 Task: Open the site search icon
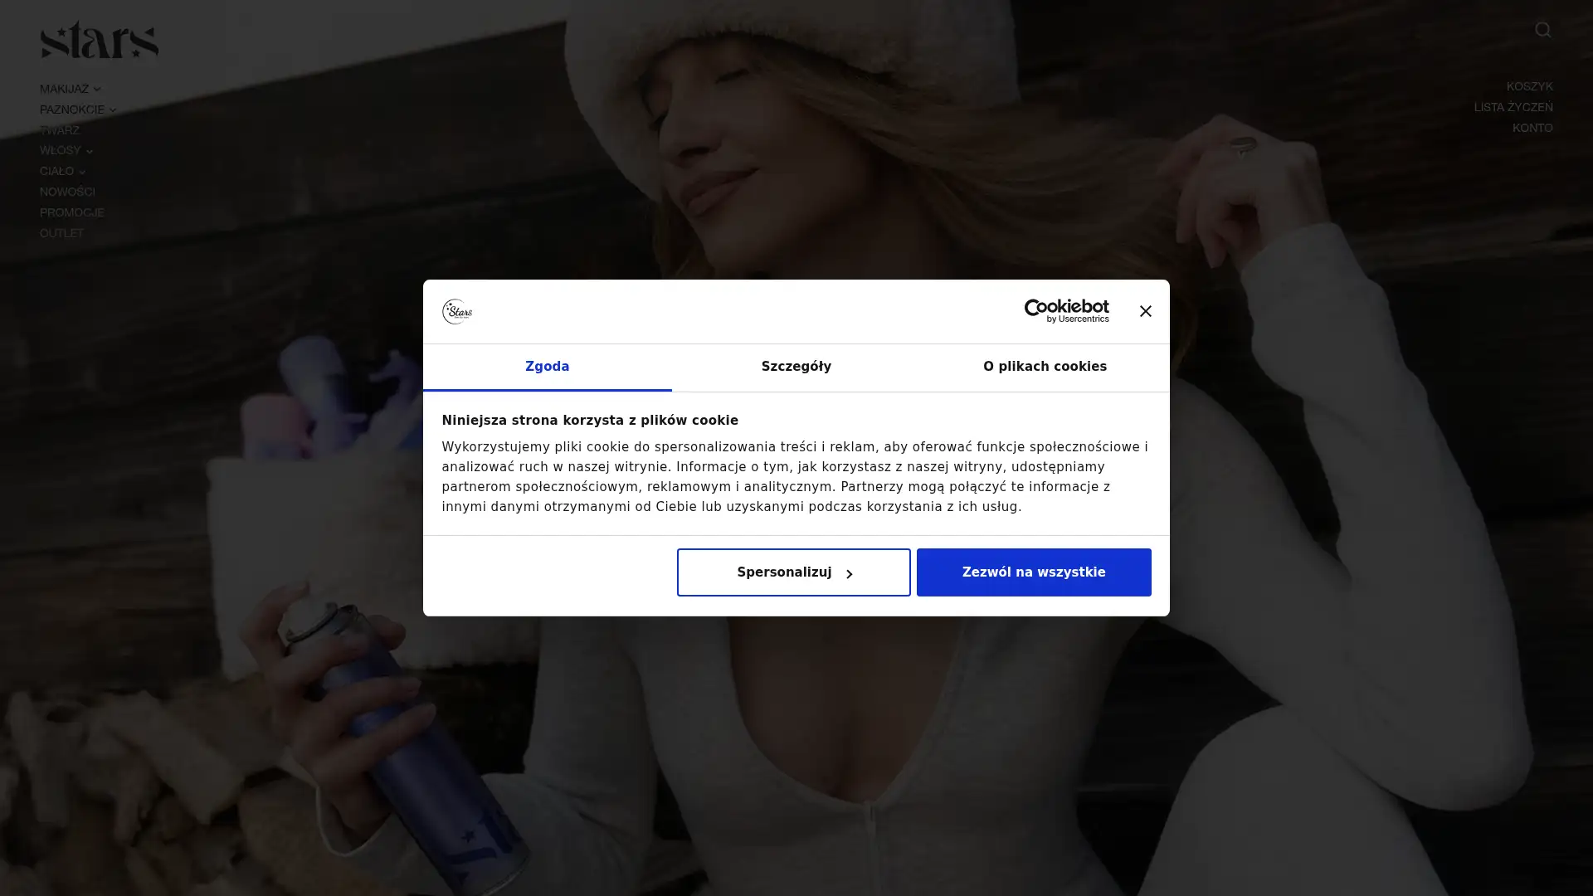(x=1542, y=30)
